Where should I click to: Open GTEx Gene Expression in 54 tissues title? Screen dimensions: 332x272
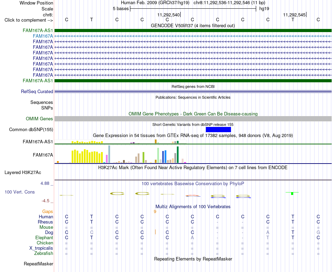(x=193, y=135)
